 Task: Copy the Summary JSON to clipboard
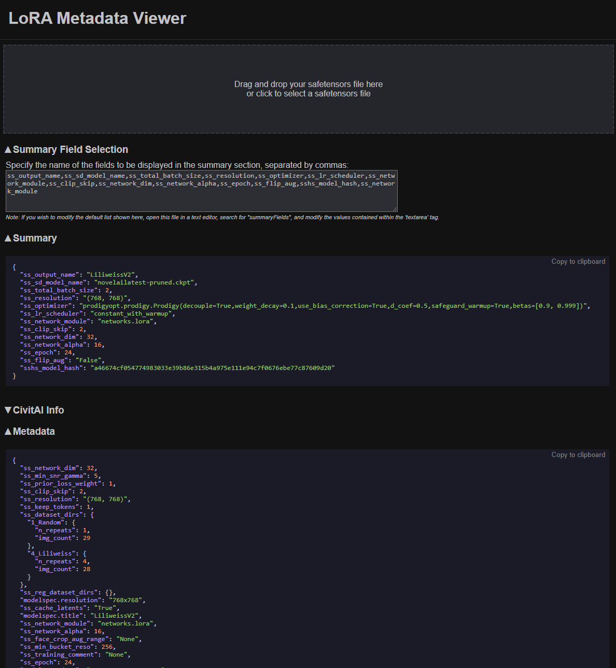(578, 261)
